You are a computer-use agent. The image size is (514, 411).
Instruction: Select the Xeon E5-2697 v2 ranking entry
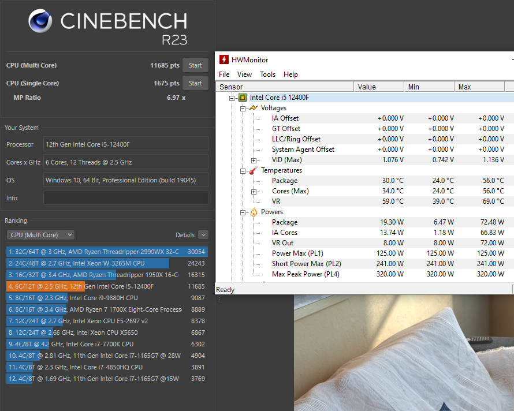click(x=107, y=321)
